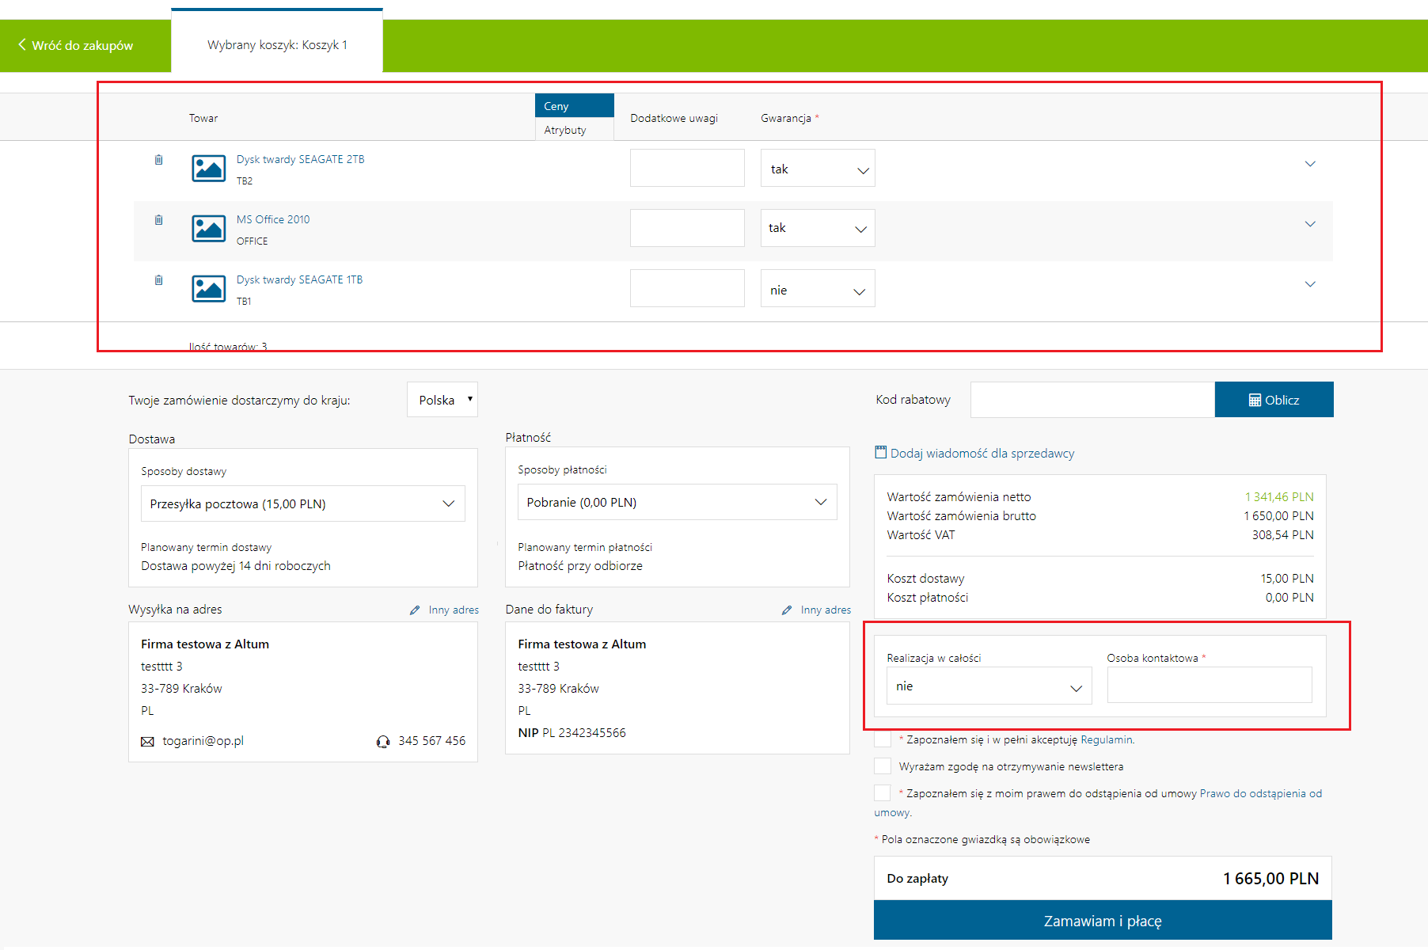Image resolution: width=1428 pixels, height=950 pixels.
Task: Click the Dysk twardy SEAGATE 2TB product image
Action: pos(209,169)
